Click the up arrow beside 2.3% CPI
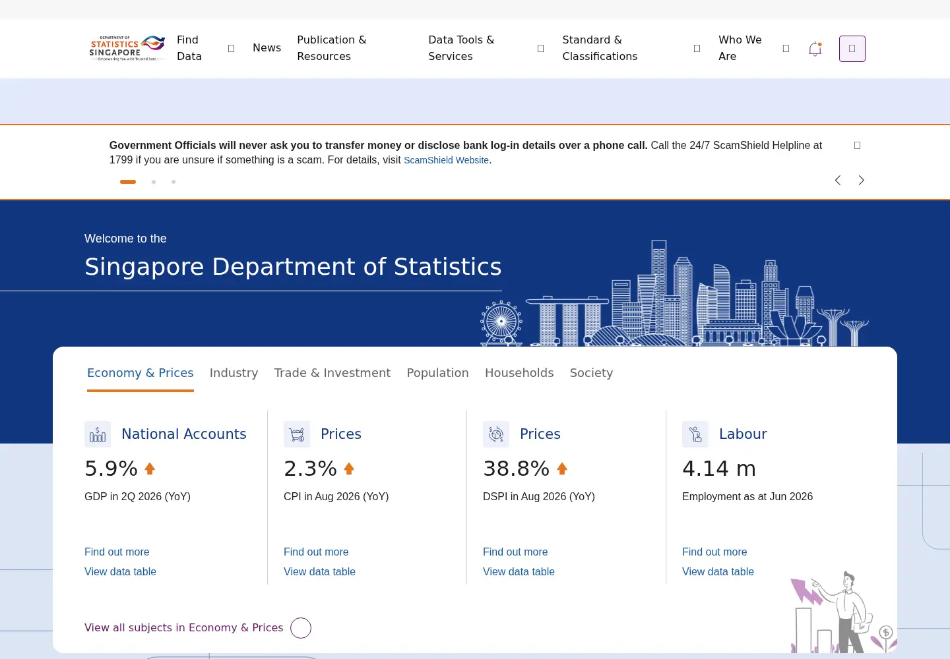 coord(349,469)
